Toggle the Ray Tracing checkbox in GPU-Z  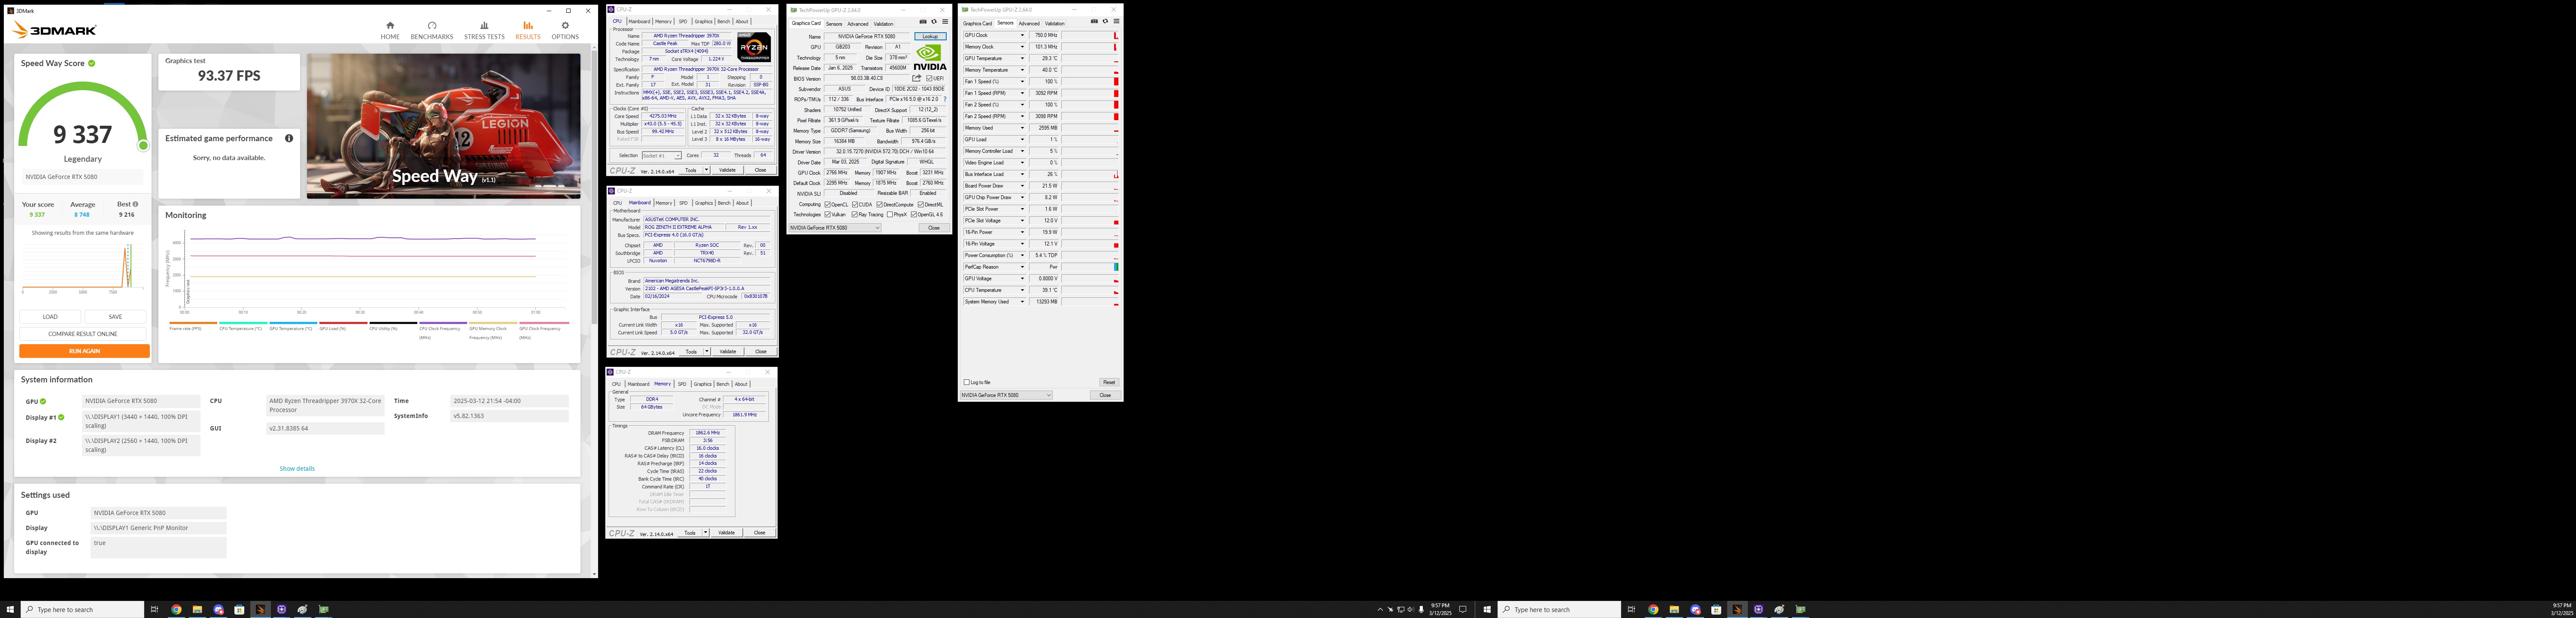[855, 214]
